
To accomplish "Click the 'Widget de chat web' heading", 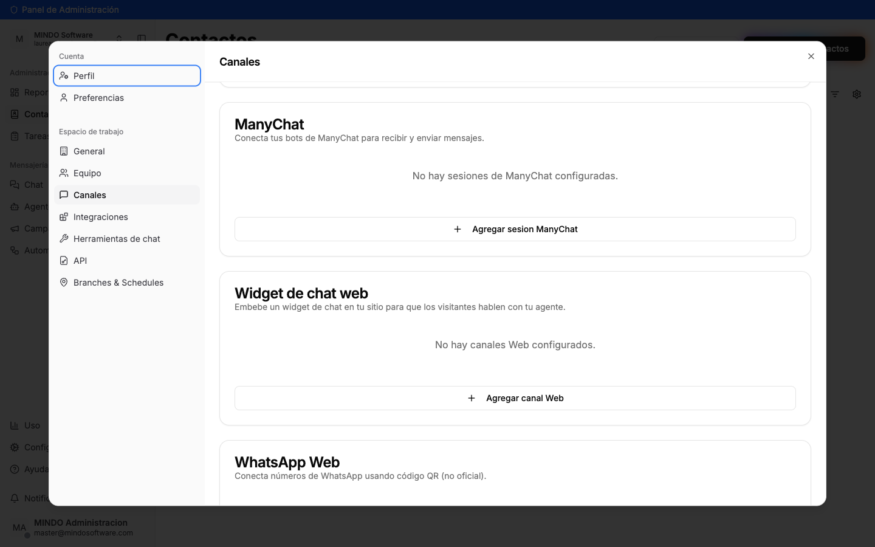I will (301, 293).
